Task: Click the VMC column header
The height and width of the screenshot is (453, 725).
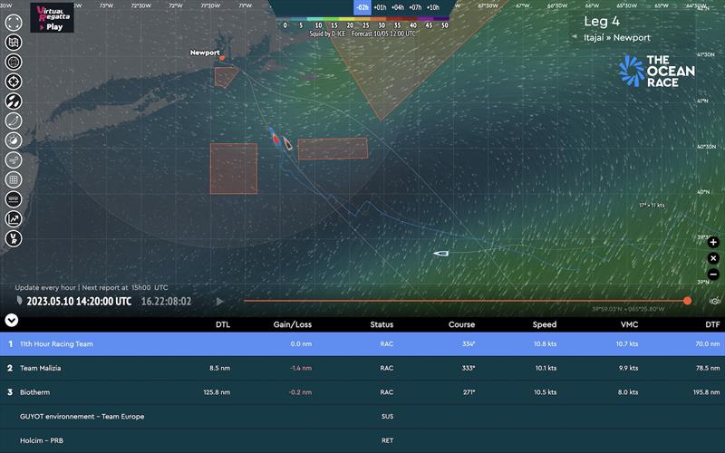Action: coord(629,324)
